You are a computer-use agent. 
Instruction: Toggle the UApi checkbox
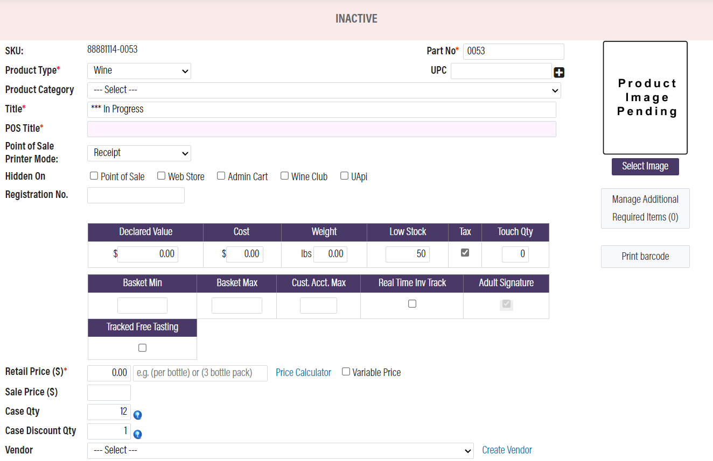[344, 175]
